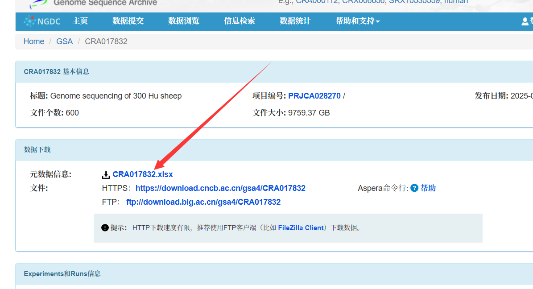Expand the 帮助和支持 dropdown menu

(358, 21)
